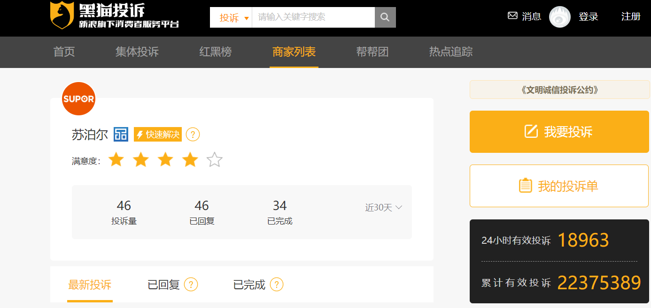Open 集体投诉 navigation item
Viewport: 651px width, 308px height.
pos(137,52)
